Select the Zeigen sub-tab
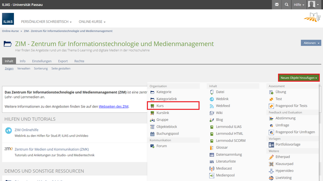 pyautogui.click(x=9, y=69)
